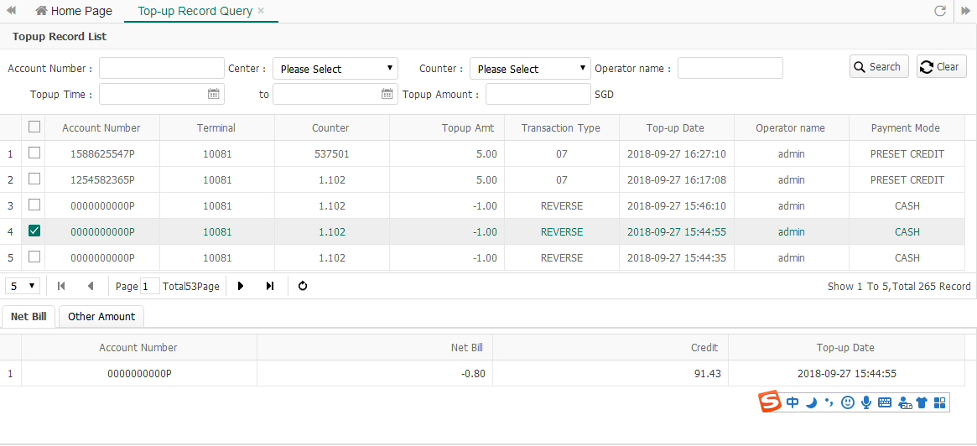Click the tab scroll-left double arrow icon
Image resolution: width=977 pixels, height=446 pixels.
pos(11,11)
